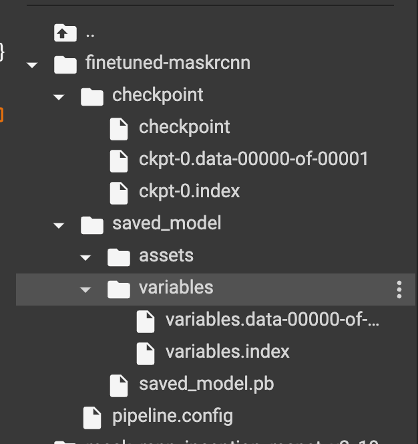Click the assets folder icon

(x=119, y=257)
